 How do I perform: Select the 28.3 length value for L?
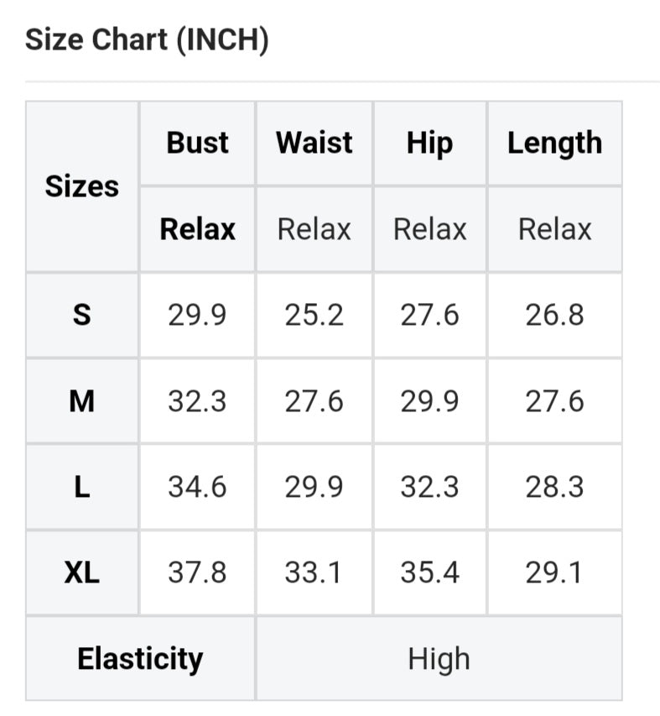[x=554, y=487]
